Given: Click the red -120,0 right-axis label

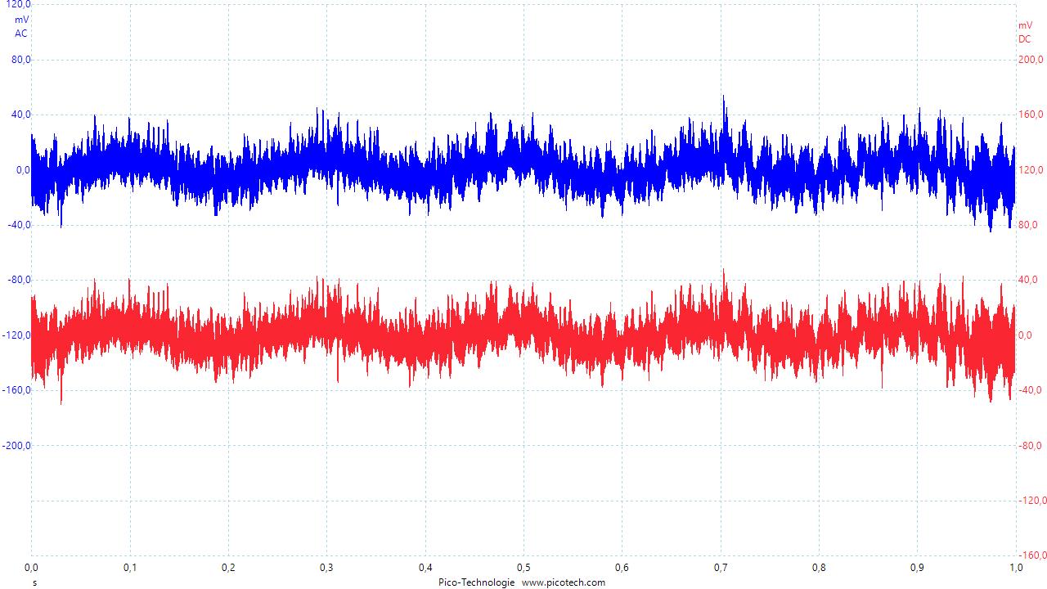Looking at the screenshot, I should click(x=1031, y=501).
